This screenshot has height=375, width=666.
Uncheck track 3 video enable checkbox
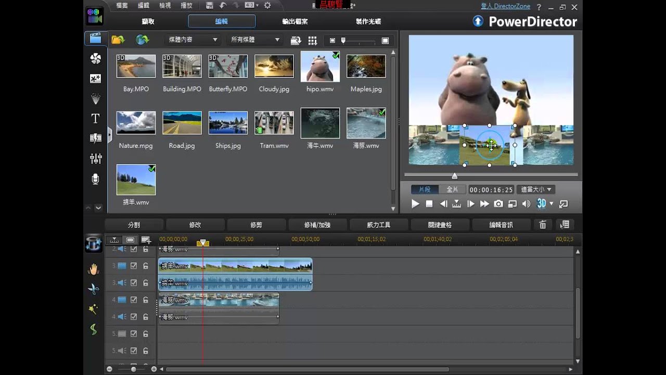[134, 266]
